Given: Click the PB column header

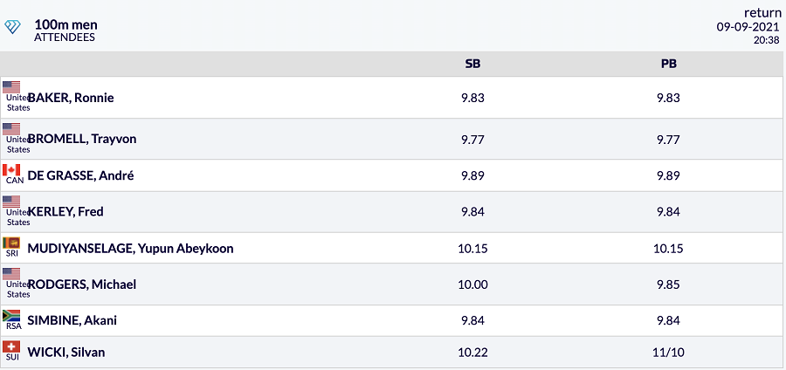Looking at the screenshot, I should [669, 64].
